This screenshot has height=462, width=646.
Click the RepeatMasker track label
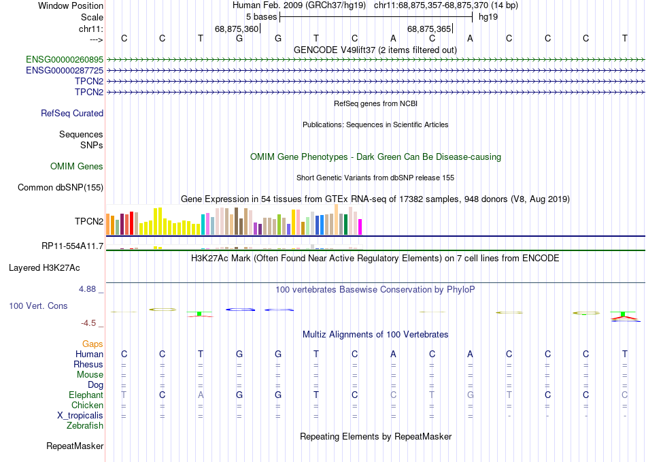[75, 446]
